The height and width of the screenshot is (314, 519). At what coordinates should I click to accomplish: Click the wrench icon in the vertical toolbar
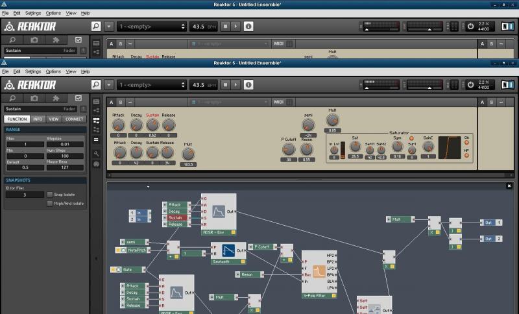(x=96, y=154)
